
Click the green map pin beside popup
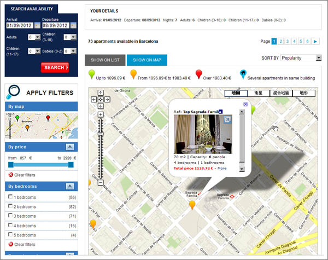click(x=253, y=110)
